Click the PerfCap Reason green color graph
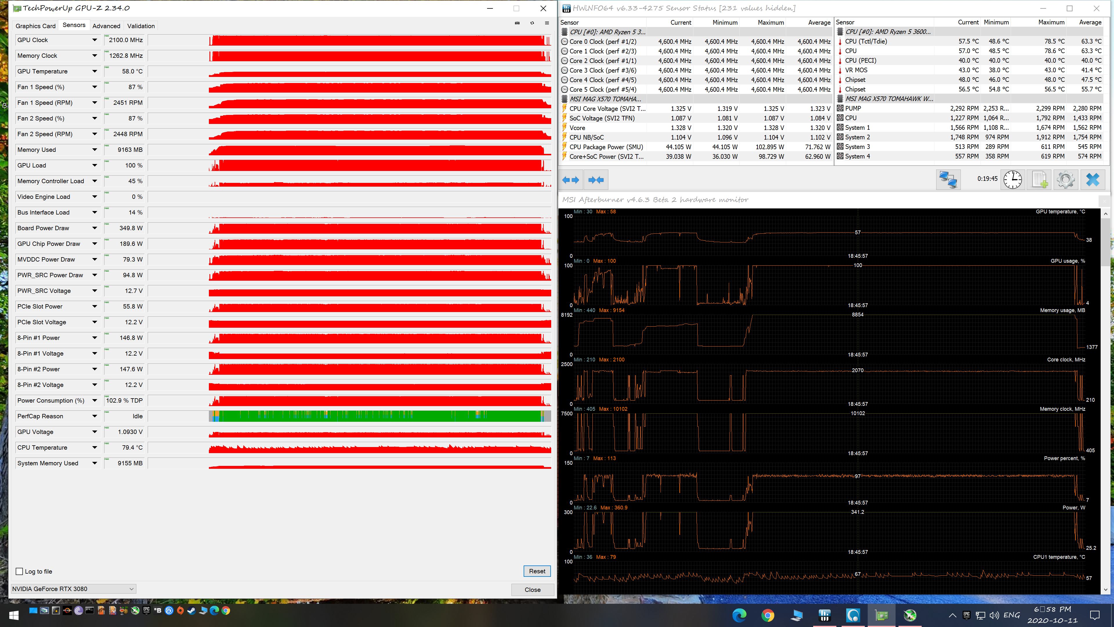Screen dimensions: 1114x627 380,416
